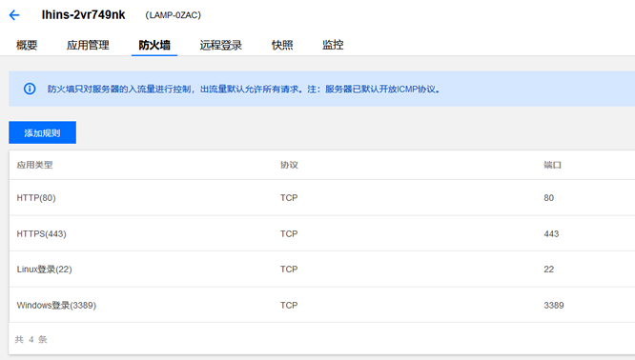Image resolution: width=635 pixels, height=360 pixels.
Task: Click the 应用类型 column header
Action: (35, 165)
